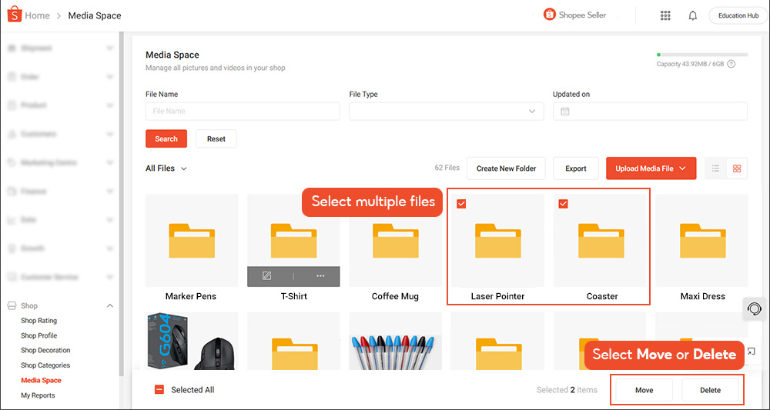The width and height of the screenshot is (770, 410).
Task: Click the Reset button
Action: click(216, 138)
